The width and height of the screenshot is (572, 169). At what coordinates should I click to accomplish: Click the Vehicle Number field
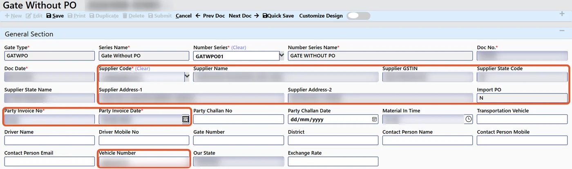(144, 162)
